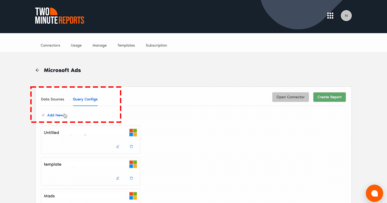Open the Connectors menu item
Screen dimensions: 387x203
click(x=50, y=45)
